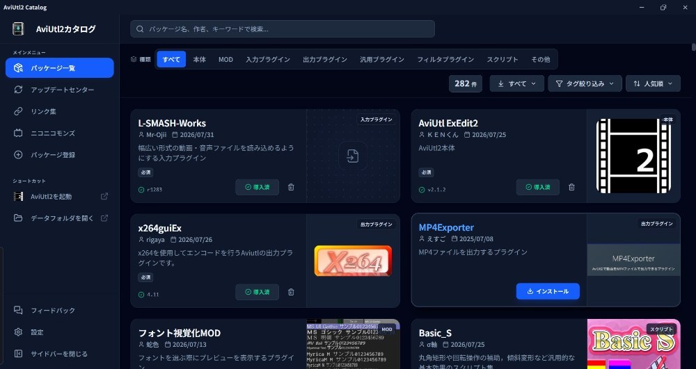The width and height of the screenshot is (696, 369).
Task: Click trash icon on L-SMASH-Works card
Action: tap(291, 187)
